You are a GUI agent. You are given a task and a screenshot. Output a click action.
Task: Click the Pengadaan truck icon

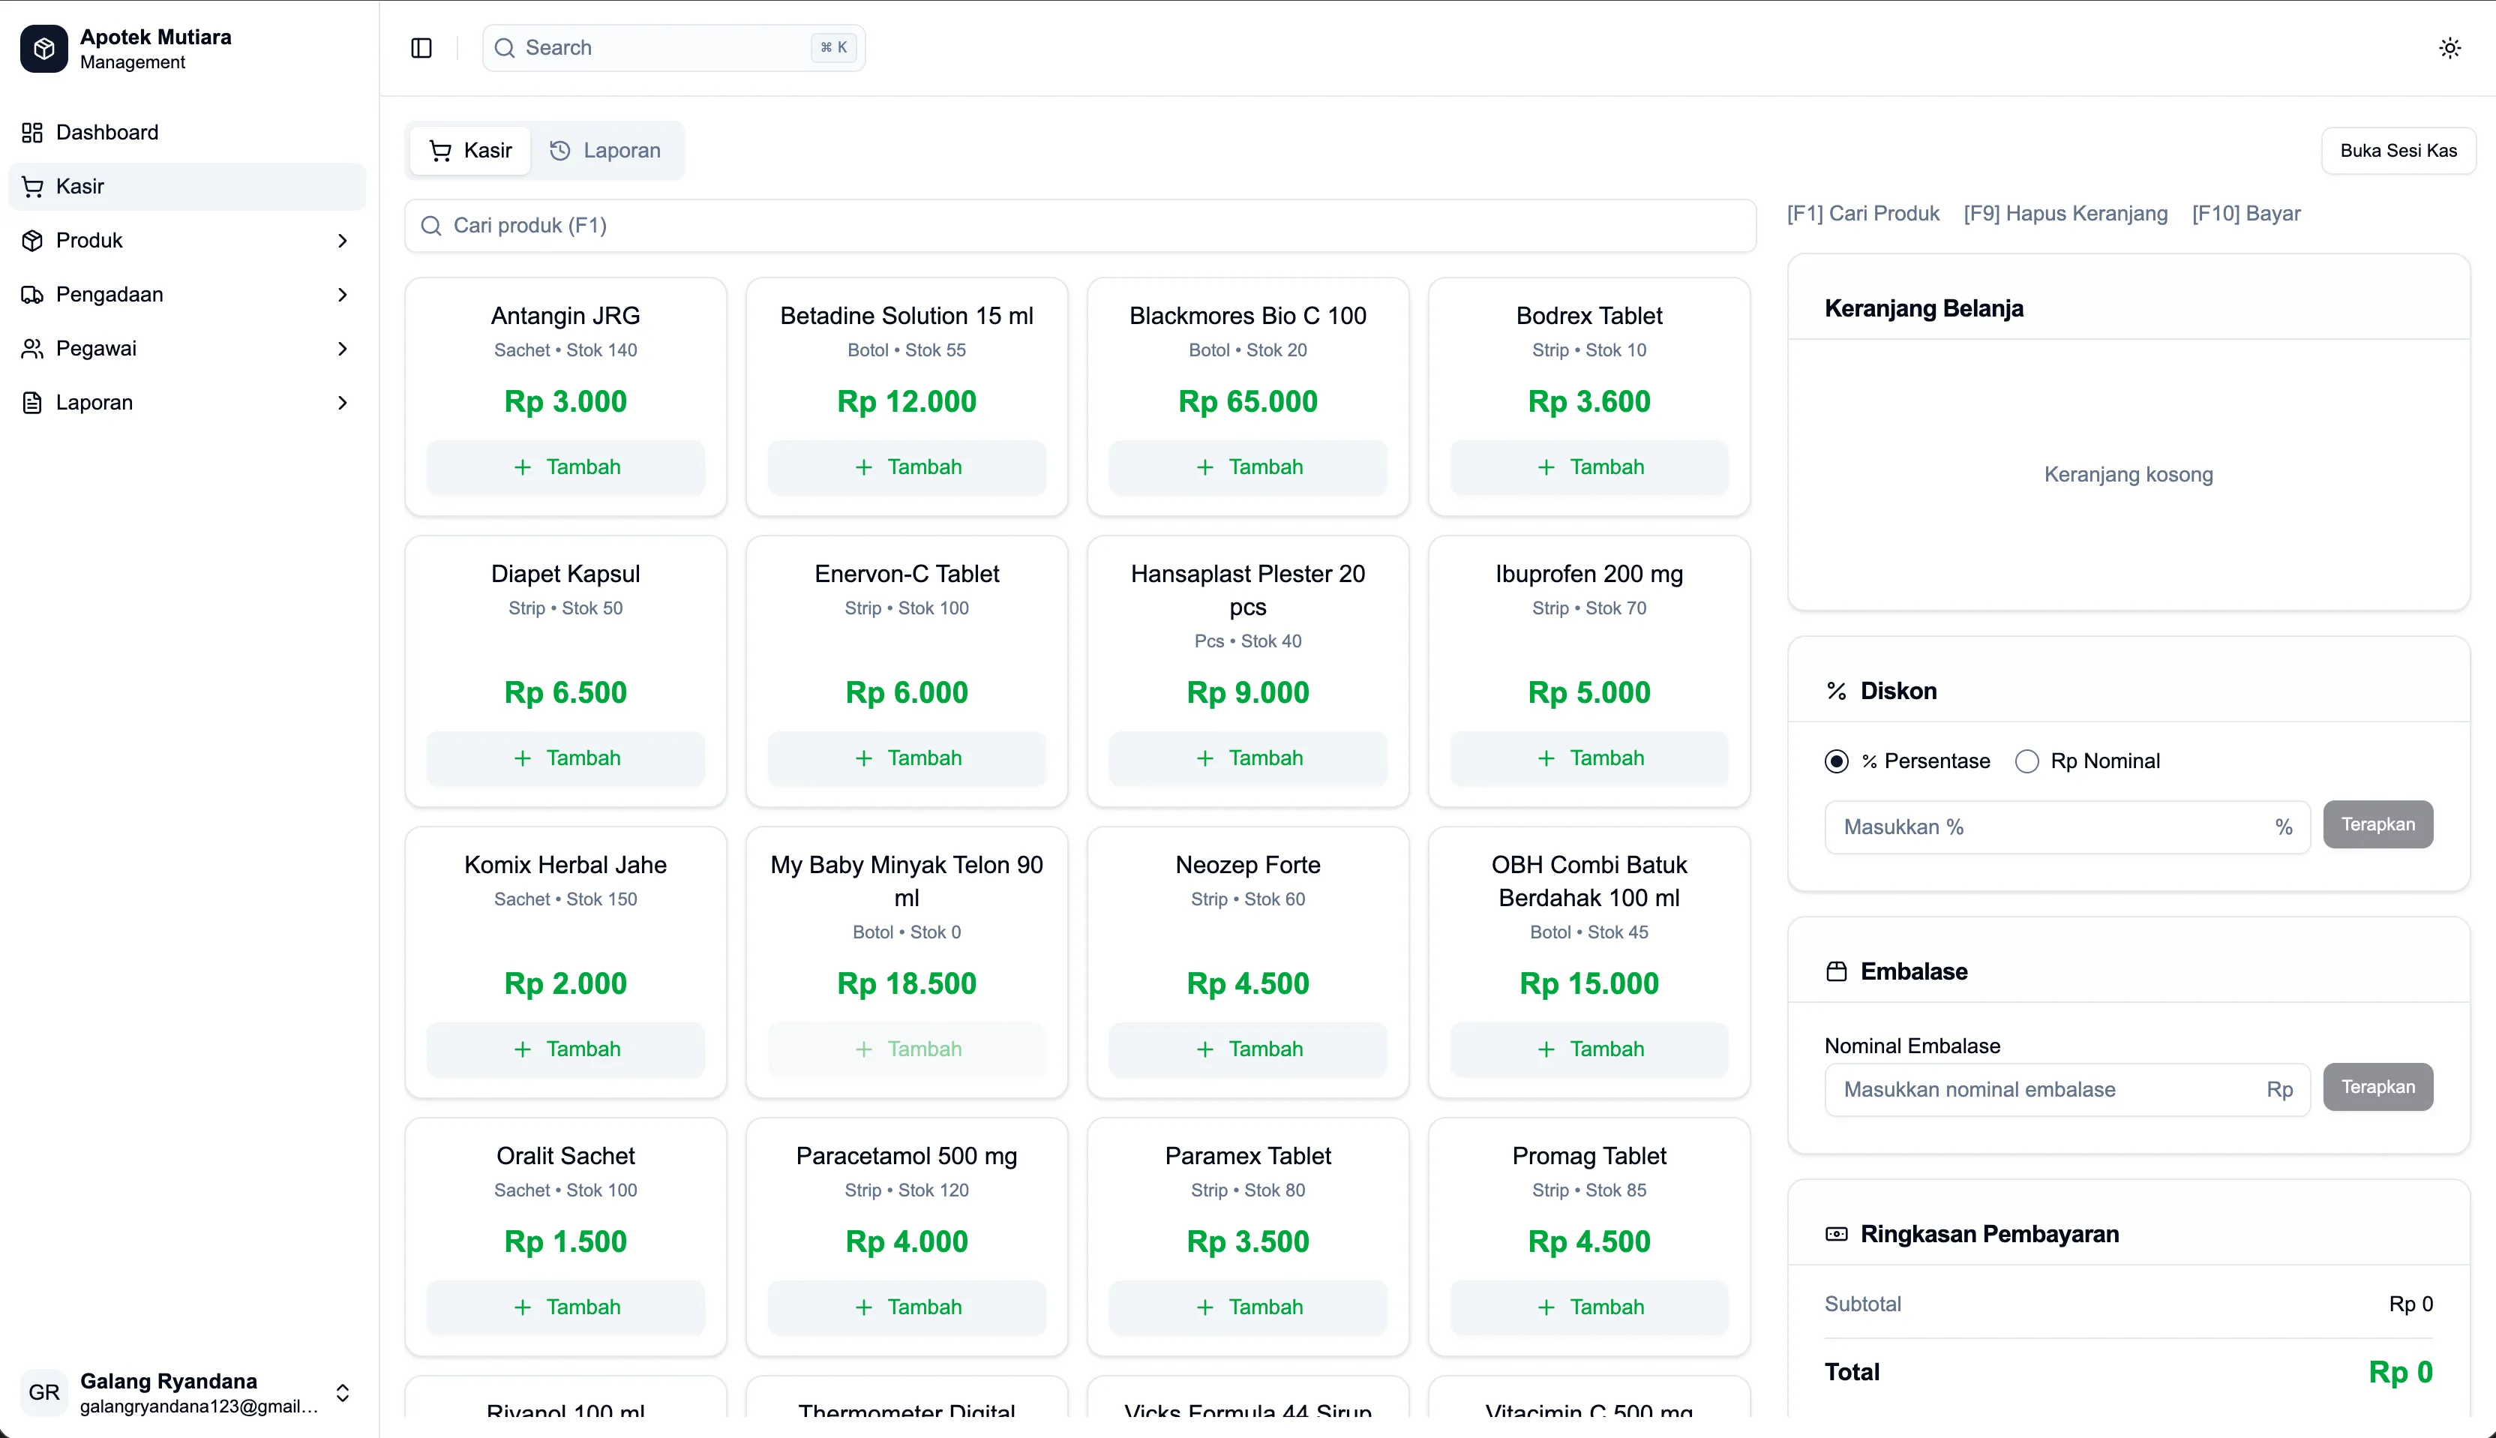[32, 294]
